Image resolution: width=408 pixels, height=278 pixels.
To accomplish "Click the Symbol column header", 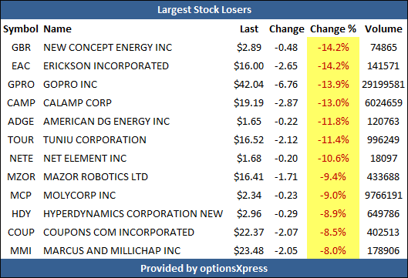I will tap(21, 29).
